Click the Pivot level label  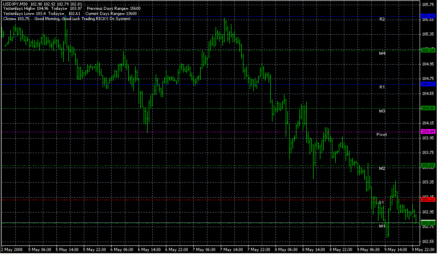point(382,135)
